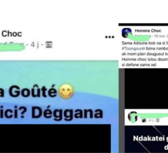The height and width of the screenshot is (153, 168).
Task: Open the #Toungounè hashtag
Action: [x=133, y=48]
